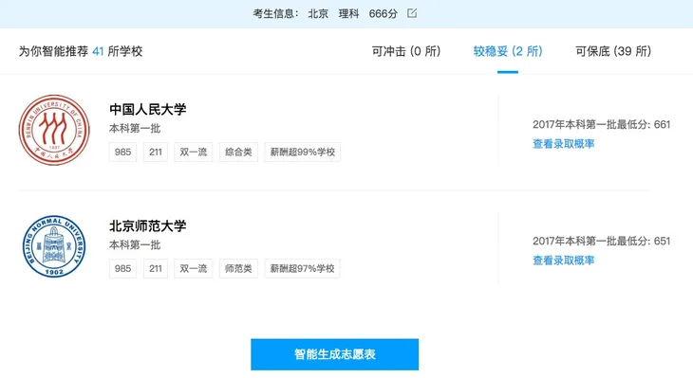Screen dimensions: 693x378
Task: Click the 41 recommended schools count
Action: 98,51
